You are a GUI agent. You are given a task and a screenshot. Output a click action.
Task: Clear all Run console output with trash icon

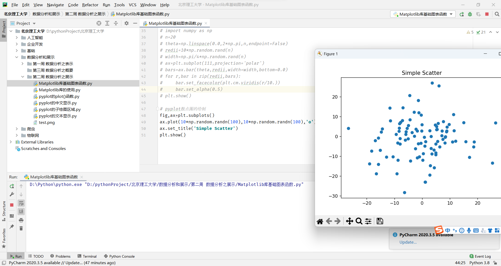pyautogui.click(x=21, y=228)
